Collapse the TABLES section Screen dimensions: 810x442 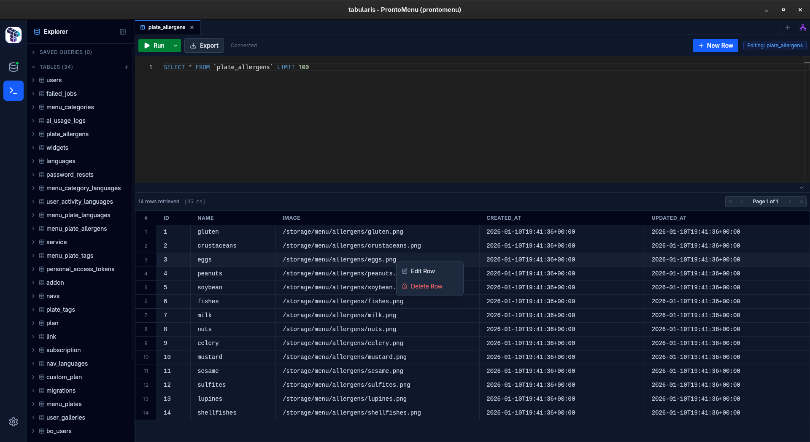33,67
